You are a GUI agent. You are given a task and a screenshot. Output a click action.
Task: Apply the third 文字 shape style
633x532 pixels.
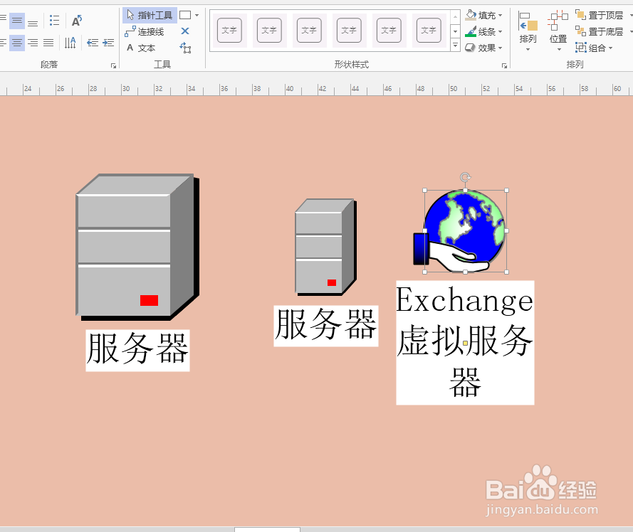[x=309, y=31]
